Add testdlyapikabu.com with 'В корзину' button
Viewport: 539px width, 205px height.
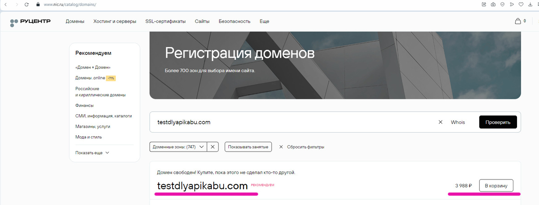coord(496,186)
